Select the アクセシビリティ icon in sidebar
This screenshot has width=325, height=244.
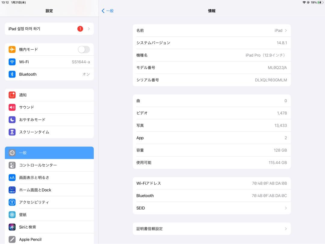(x=12, y=202)
